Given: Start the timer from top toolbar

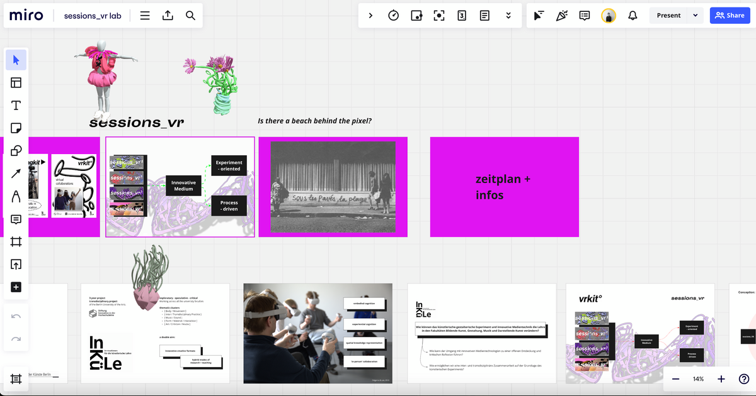Looking at the screenshot, I should click(393, 16).
